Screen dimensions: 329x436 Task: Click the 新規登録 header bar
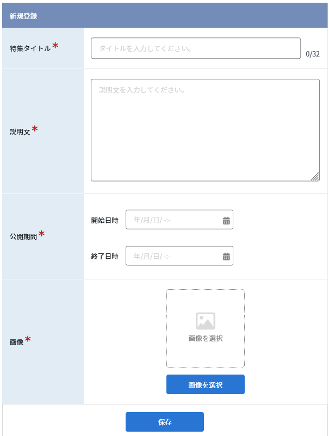point(165,15)
